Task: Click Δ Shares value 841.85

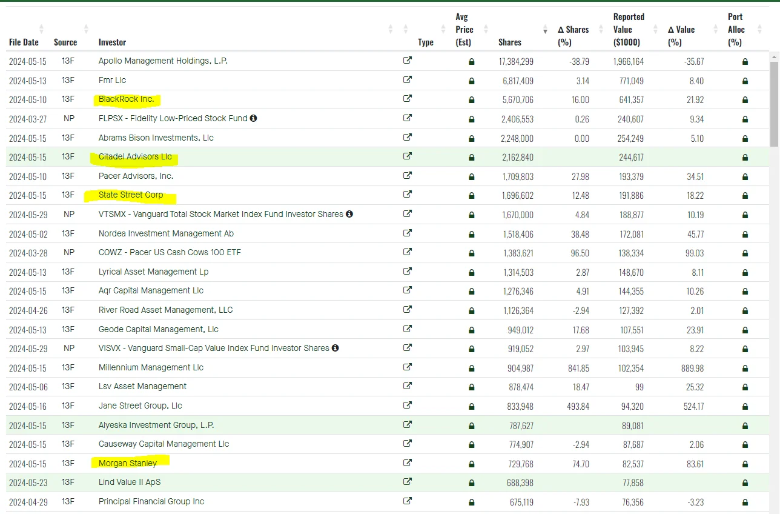Action: [x=578, y=368]
